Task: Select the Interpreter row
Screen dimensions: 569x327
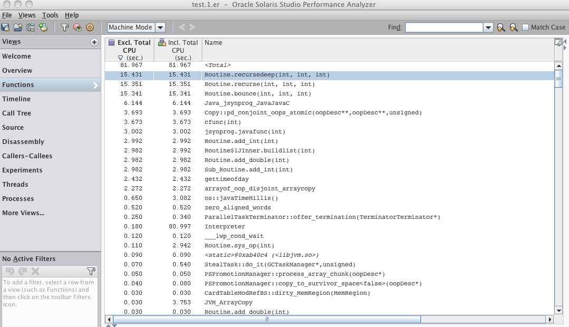Action: 330,226
